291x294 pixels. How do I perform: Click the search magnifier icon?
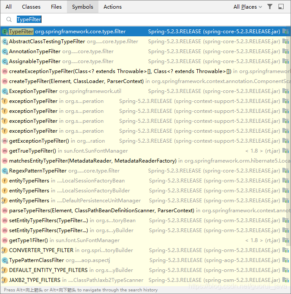9,19
